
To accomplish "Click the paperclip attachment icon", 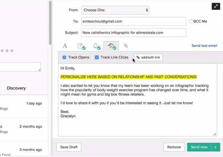I will [126, 46].
